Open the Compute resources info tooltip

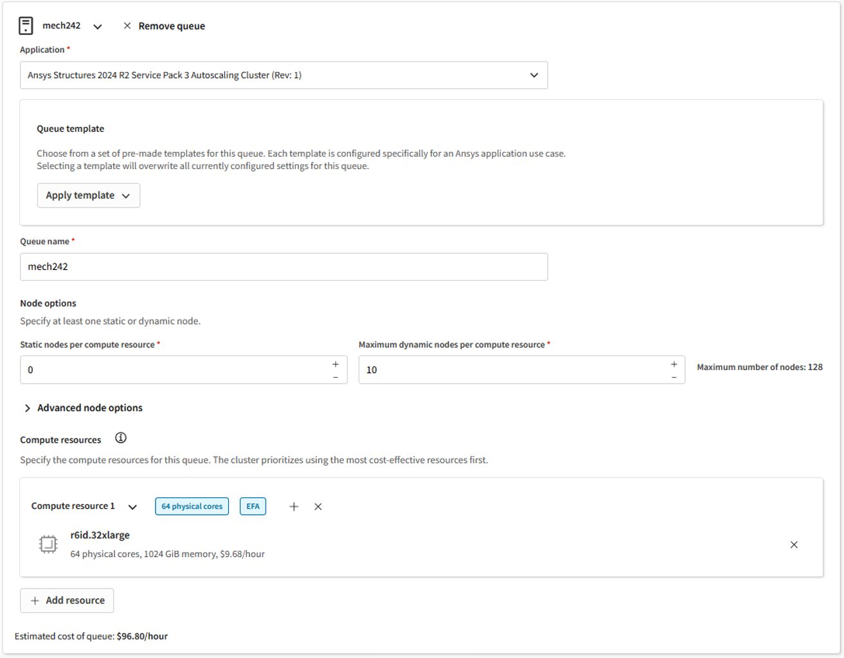pyautogui.click(x=121, y=438)
